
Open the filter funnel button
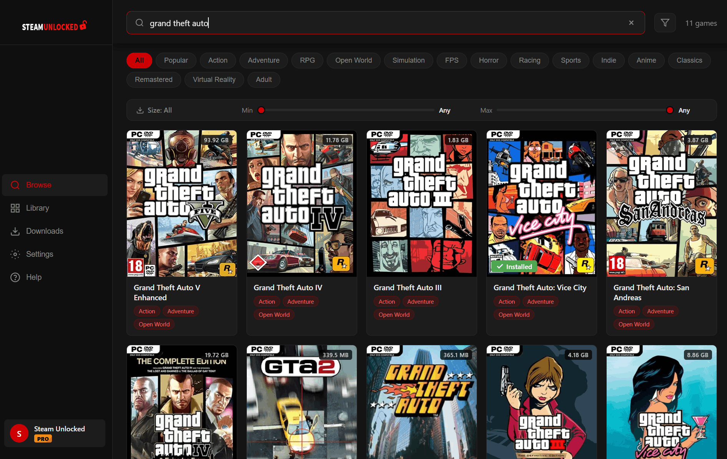(665, 23)
